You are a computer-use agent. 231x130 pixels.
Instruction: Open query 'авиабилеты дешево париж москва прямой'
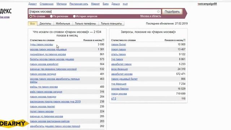[x=55, y=126]
